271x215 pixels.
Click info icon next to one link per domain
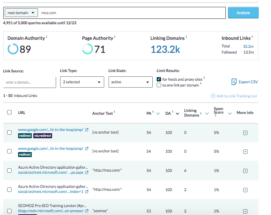[201, 83]
